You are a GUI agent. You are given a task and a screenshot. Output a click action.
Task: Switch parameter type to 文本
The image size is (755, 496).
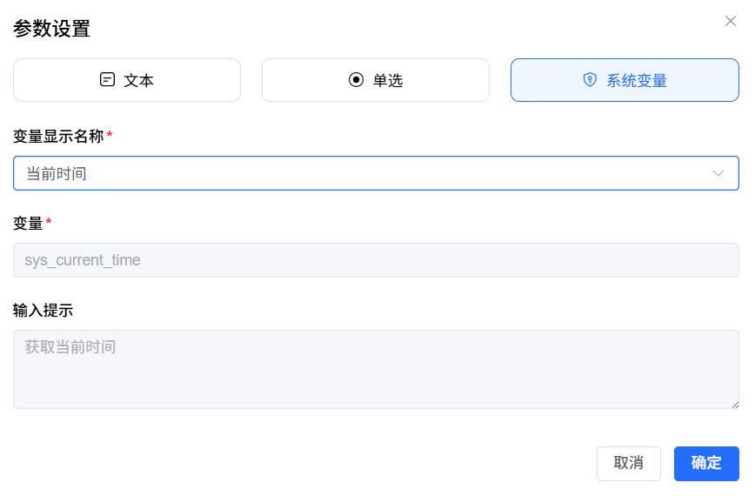[127, 80]
